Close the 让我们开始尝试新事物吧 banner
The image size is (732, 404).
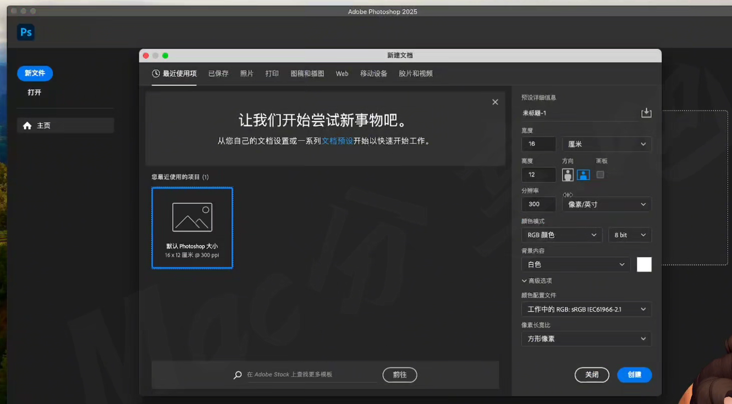pyautogui.click(x=495, y=102)
